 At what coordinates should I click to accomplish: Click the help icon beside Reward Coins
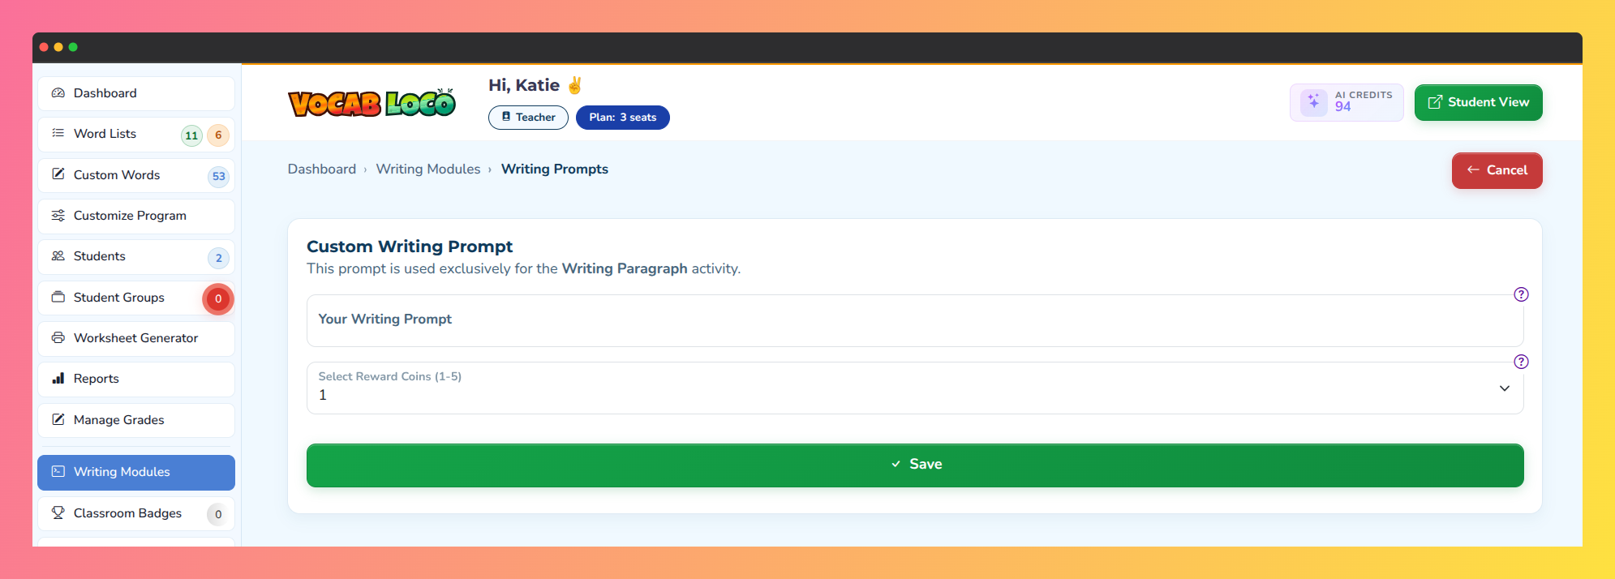(1522, 362)
